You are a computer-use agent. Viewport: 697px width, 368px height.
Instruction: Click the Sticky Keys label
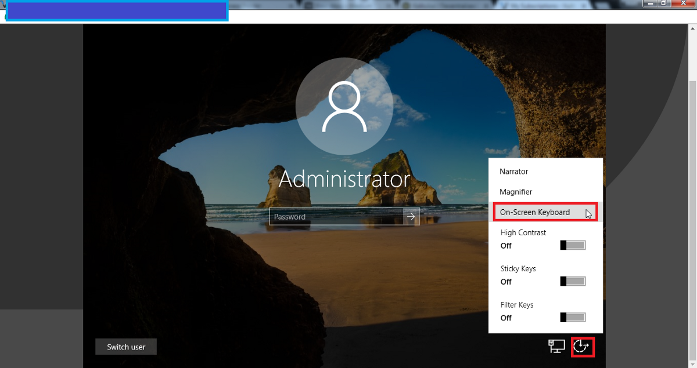pos(518,269)
